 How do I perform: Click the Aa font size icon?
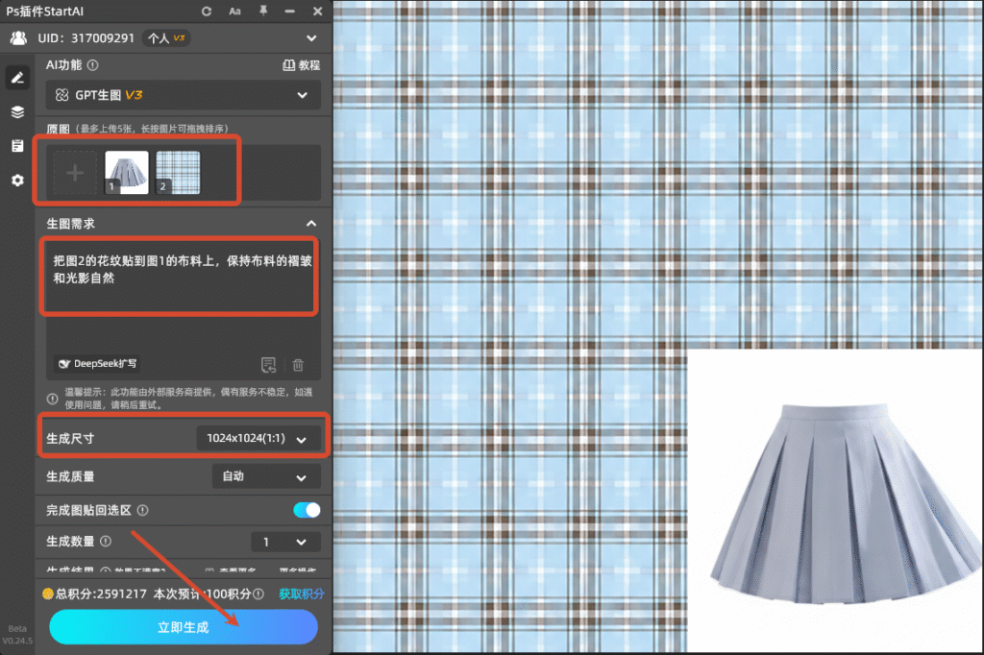coord(234,12)
